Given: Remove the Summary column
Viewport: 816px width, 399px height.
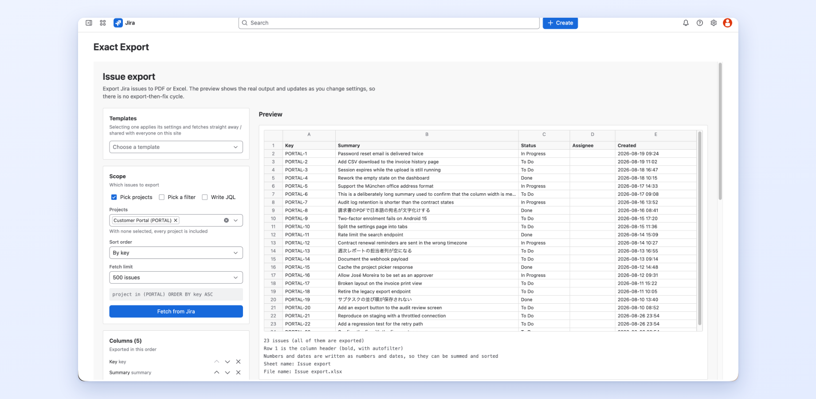Looking at the screenshot, I should pos(238,372).
